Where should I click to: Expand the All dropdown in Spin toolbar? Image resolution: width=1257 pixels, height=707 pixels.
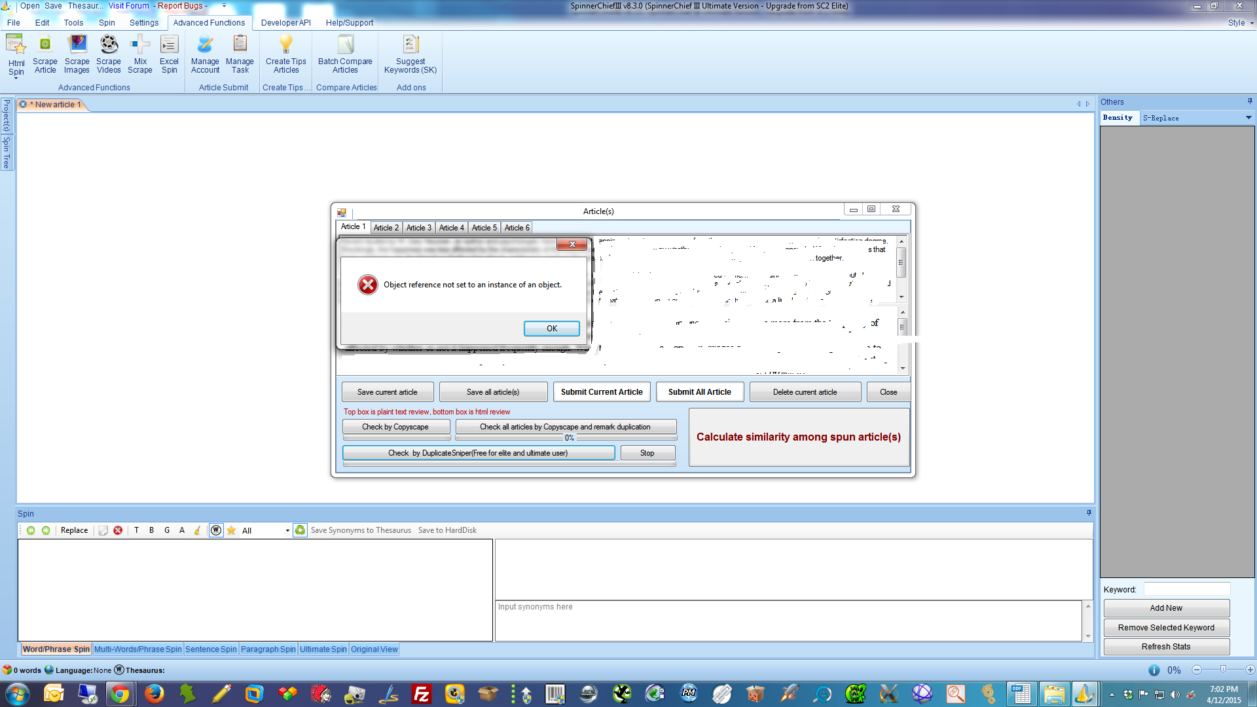(287, 531)
